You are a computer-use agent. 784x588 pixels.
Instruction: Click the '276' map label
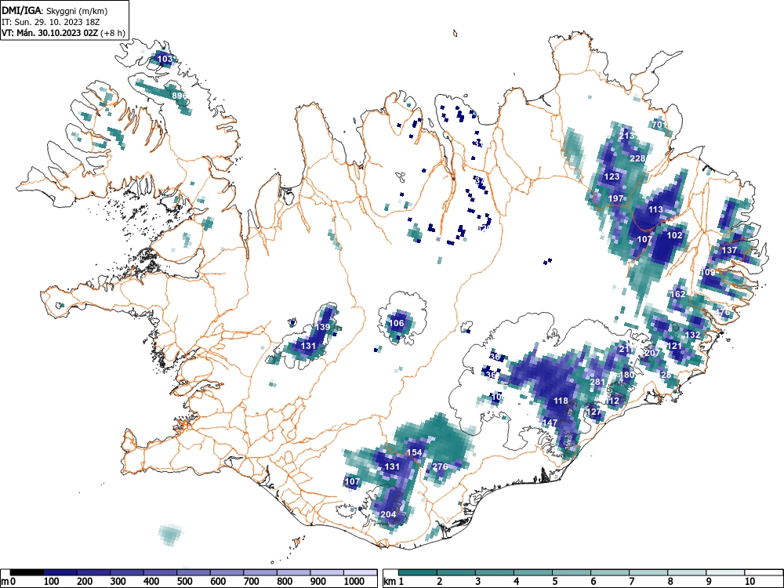click(440, 466)
